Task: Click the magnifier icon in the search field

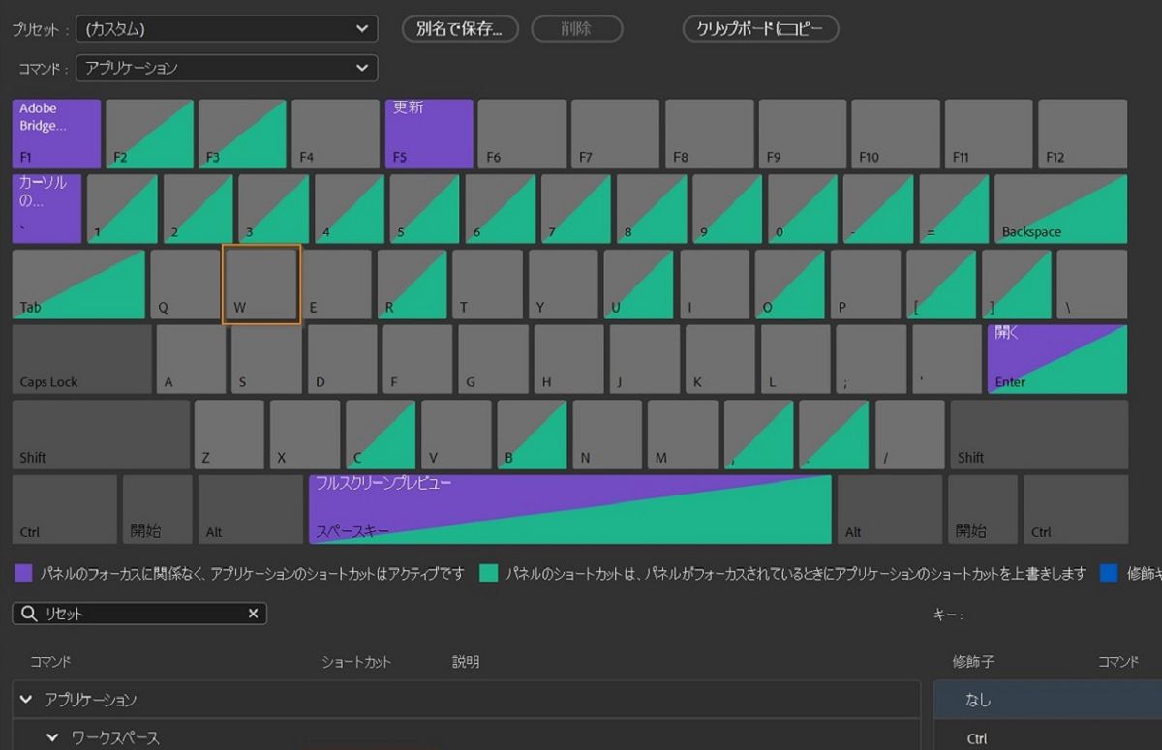Action: tap(29, 614)
